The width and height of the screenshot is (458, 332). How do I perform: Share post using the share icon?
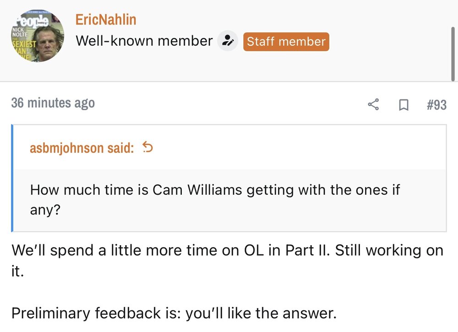point(374,105)
